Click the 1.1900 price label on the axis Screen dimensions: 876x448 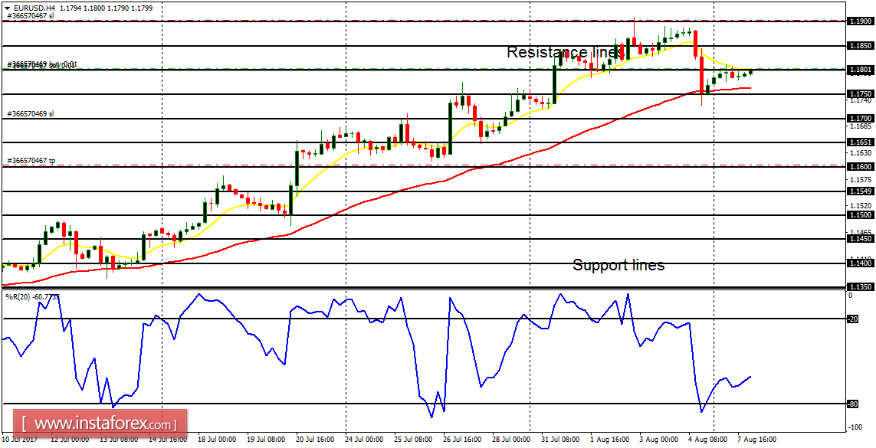tap(860, 21)
